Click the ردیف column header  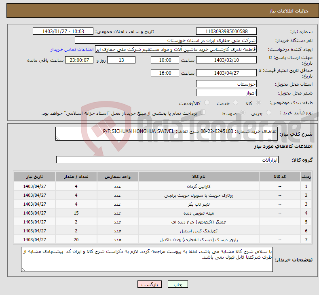pyautogui.click(x=306, y=177)
